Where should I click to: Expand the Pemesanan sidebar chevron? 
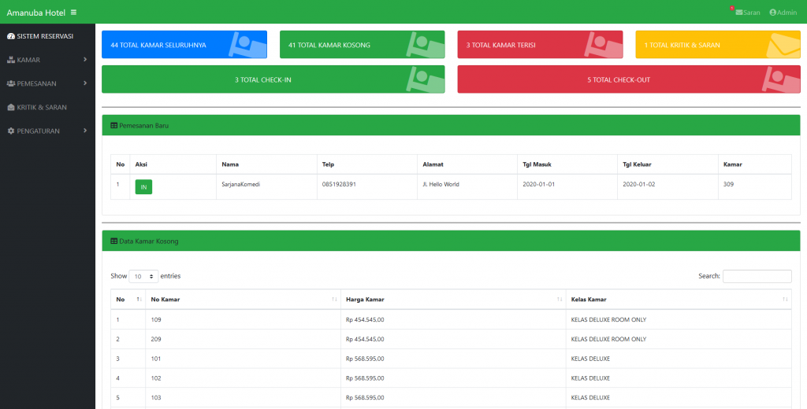[x=85, y=83]
